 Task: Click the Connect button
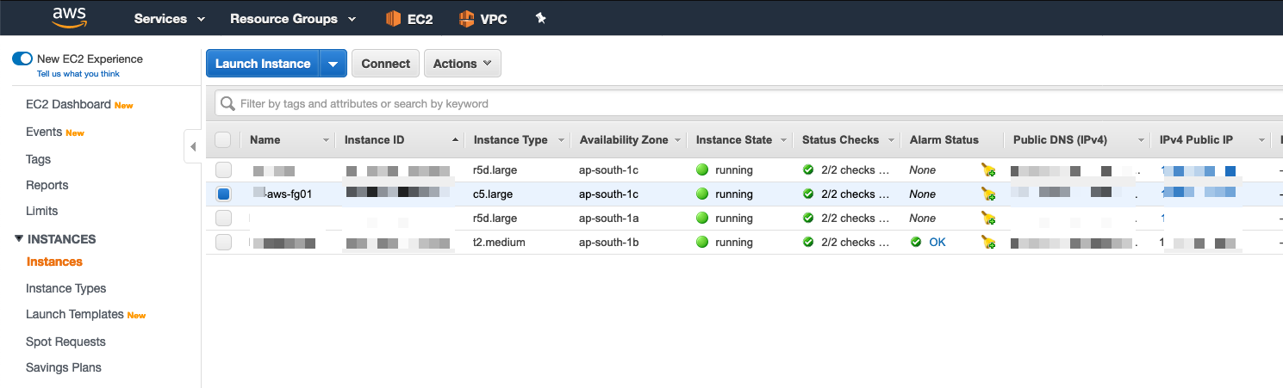point(385,64)
